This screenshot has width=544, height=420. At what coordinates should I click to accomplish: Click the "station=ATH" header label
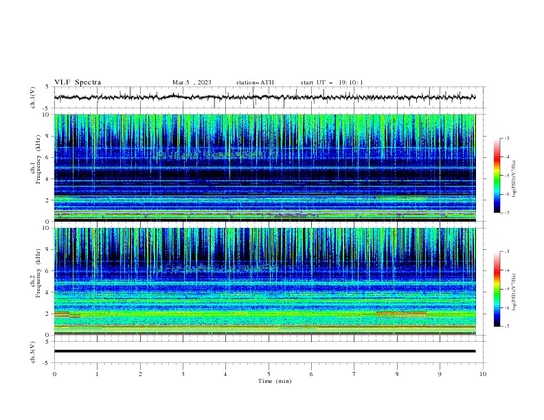coord(255,82)
